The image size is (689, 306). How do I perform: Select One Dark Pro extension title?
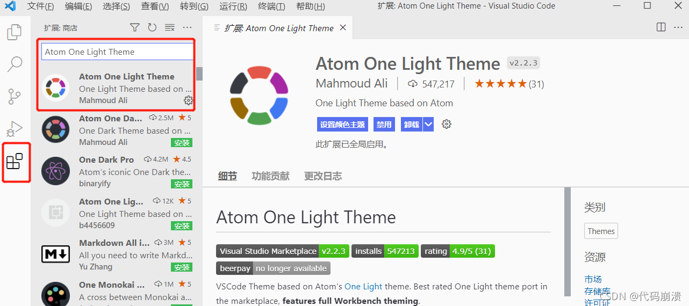(x=106, y=159)
